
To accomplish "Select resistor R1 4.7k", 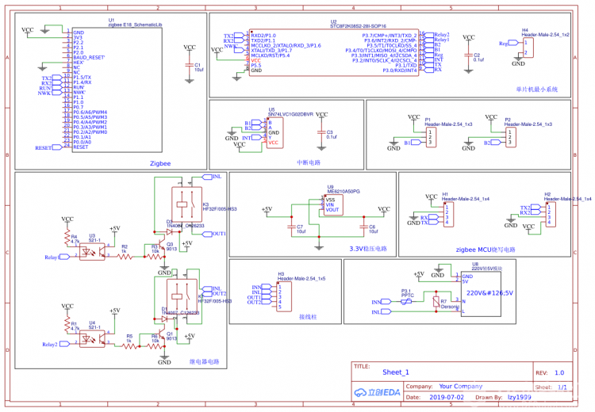I will 67,325.
